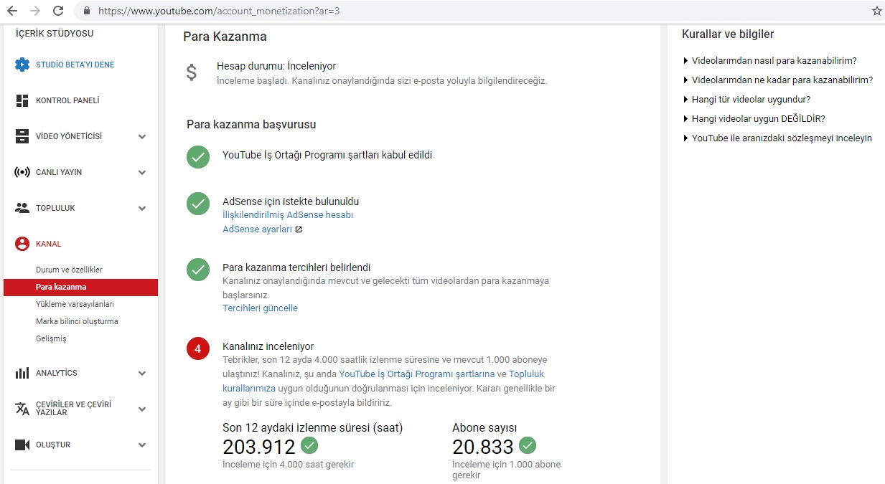Click the external link icon beside AdSense ayarları
The height and width of the screenshot is (484, 885).
[299, 229]
